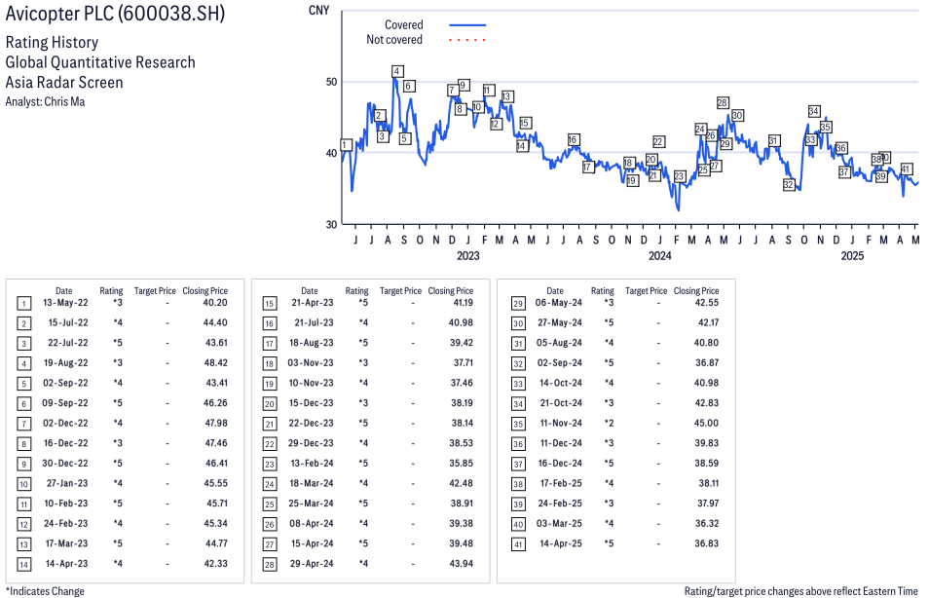
Task: Select the date 19-Aug-22 in the table
Action: [x=65, y=362]
